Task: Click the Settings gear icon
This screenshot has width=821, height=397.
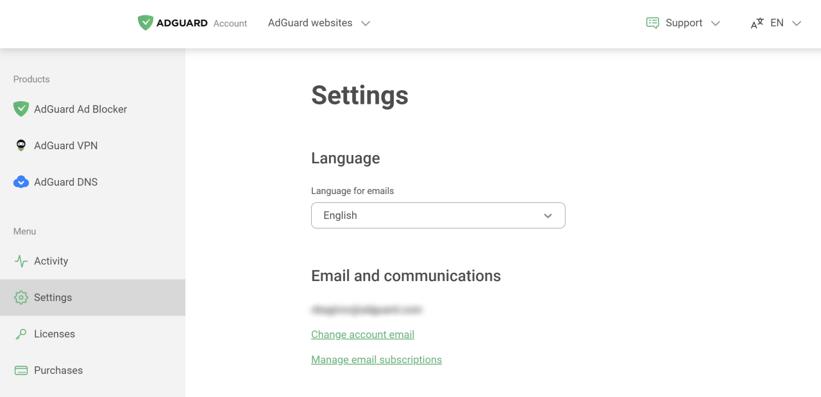Action: coord(21,298)
